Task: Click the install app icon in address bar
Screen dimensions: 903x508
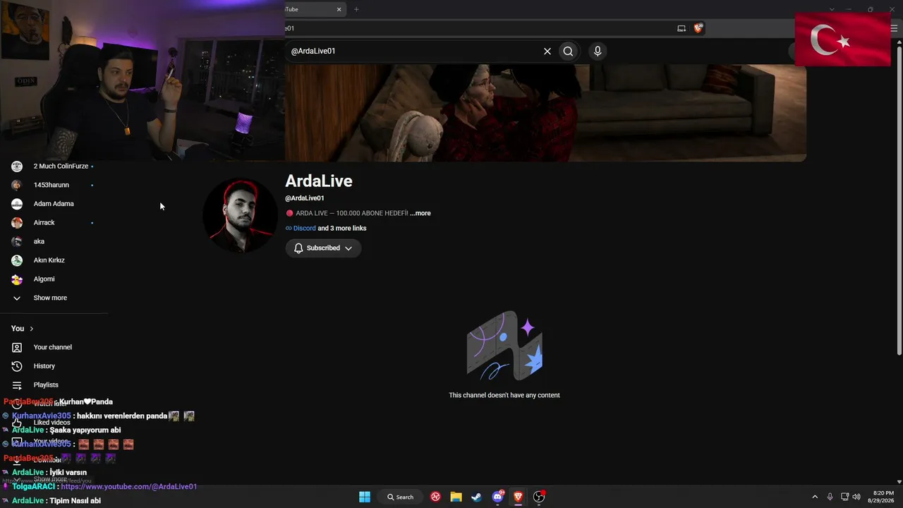Action: (x=681, y=28)
